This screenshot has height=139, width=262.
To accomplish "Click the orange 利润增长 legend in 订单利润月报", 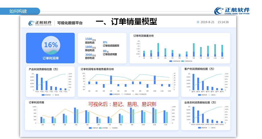I will (112, 128).
